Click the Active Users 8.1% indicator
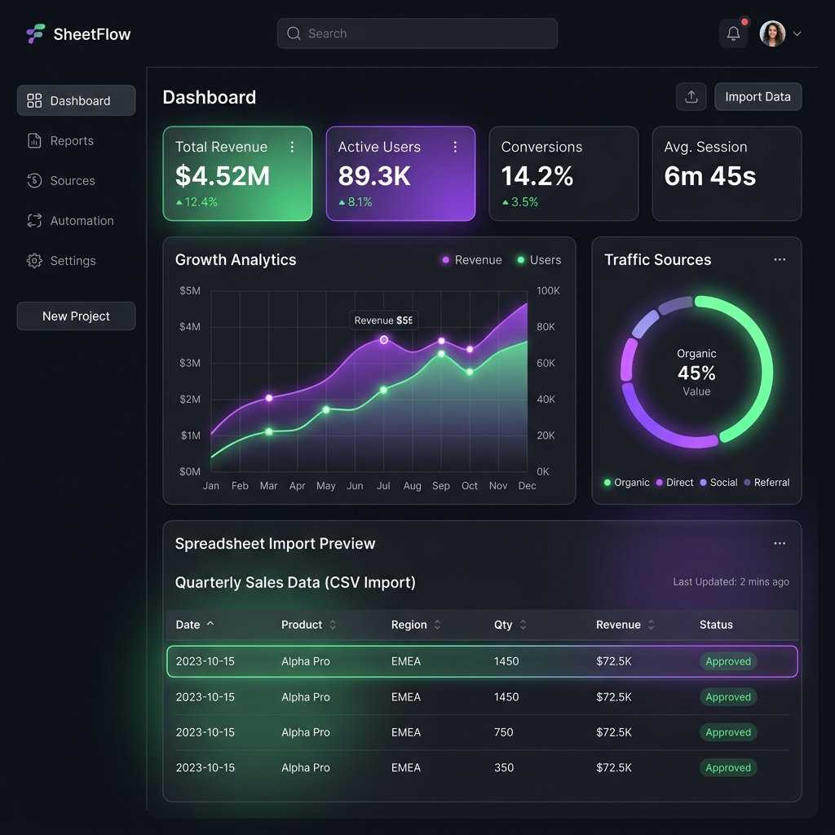 356,202
